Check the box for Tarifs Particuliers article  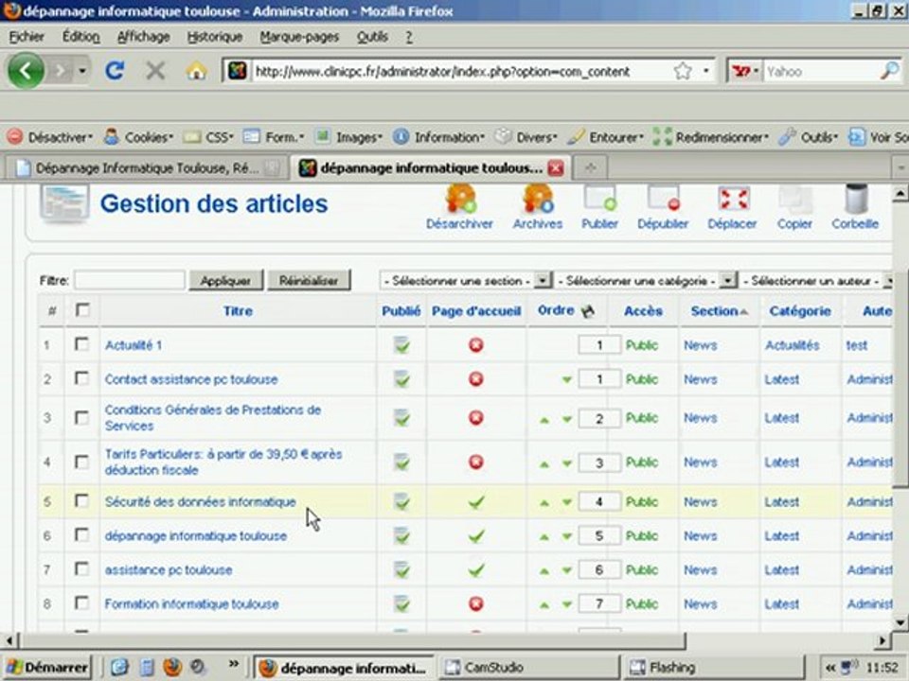click(x=81, y=462)
